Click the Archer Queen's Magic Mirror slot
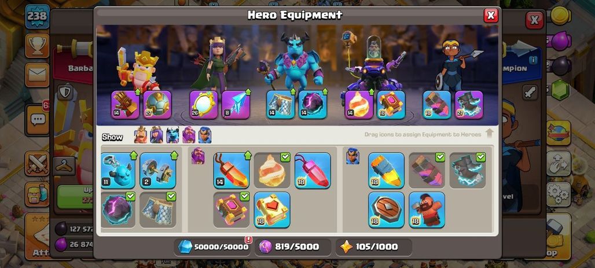Image resolution: width=595 pixels, height=268 pixels. (204, 105)
